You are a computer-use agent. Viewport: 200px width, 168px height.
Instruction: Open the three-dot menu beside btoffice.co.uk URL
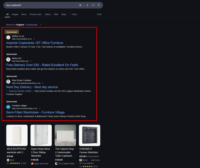[34, 39]
